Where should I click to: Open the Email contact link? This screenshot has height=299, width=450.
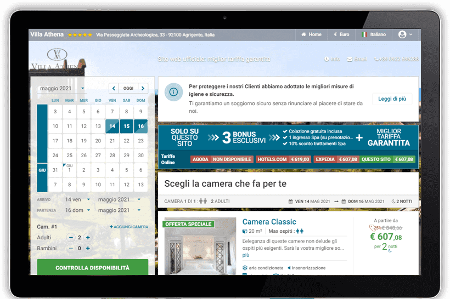click(357, 59)
